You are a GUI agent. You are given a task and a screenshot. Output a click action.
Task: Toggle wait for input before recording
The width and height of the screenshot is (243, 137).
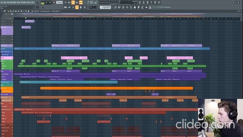click(69, 2)
